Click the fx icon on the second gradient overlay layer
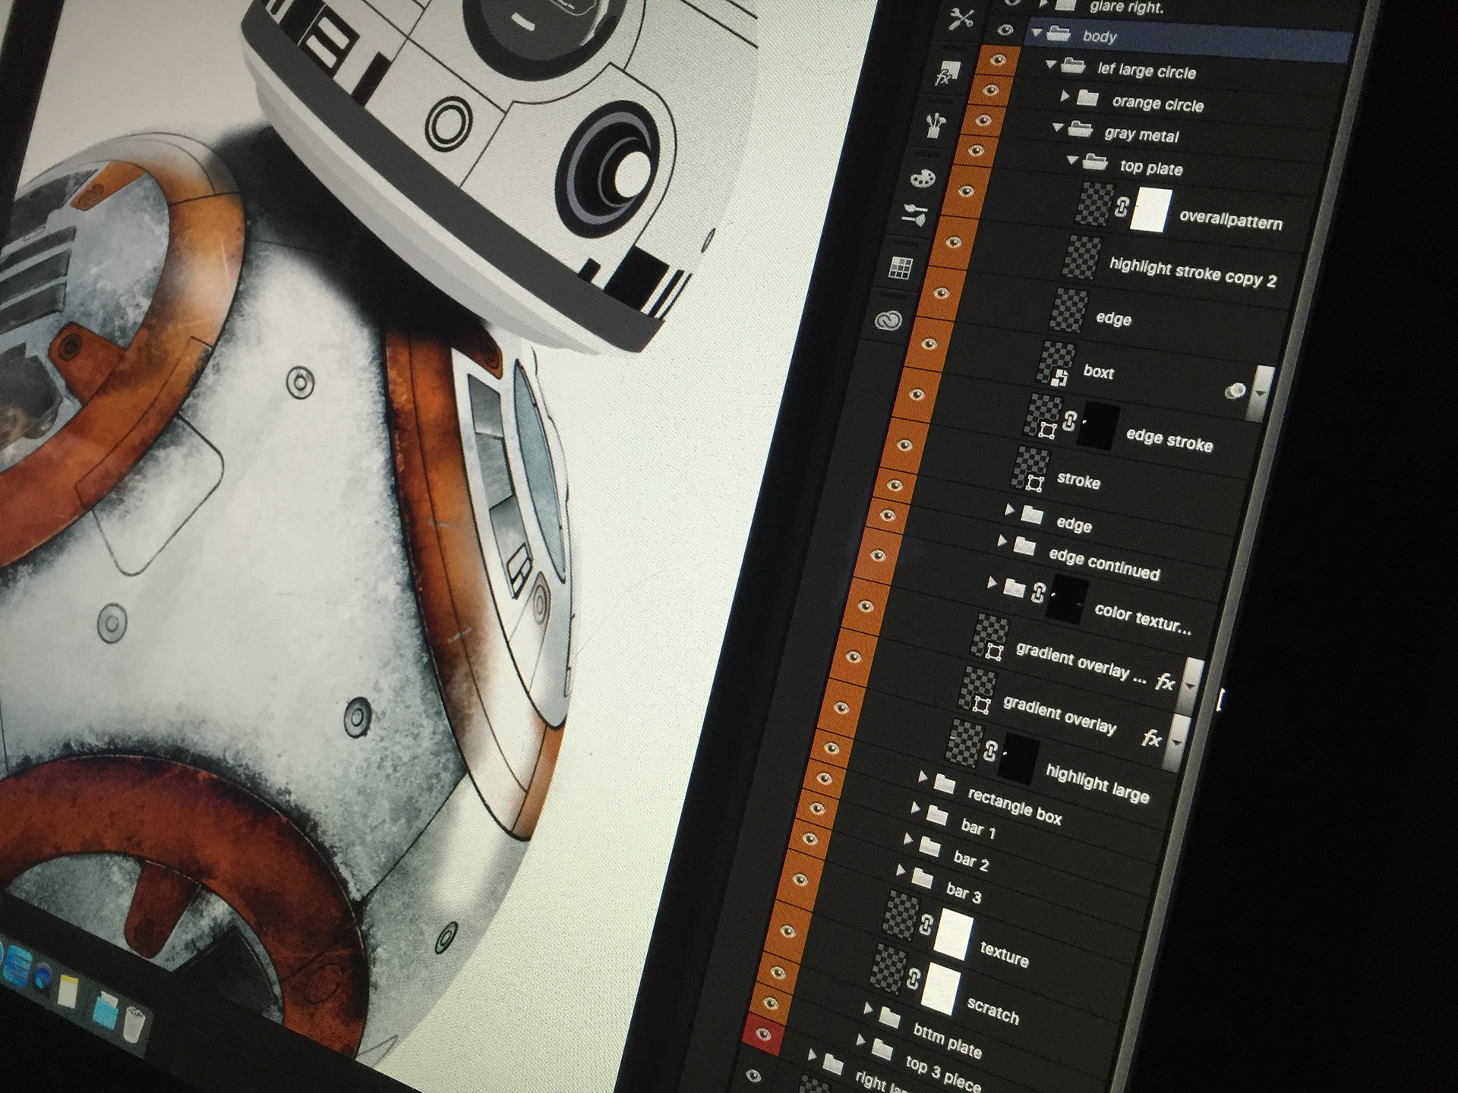The image size is (1458, 1093). 1152,737
